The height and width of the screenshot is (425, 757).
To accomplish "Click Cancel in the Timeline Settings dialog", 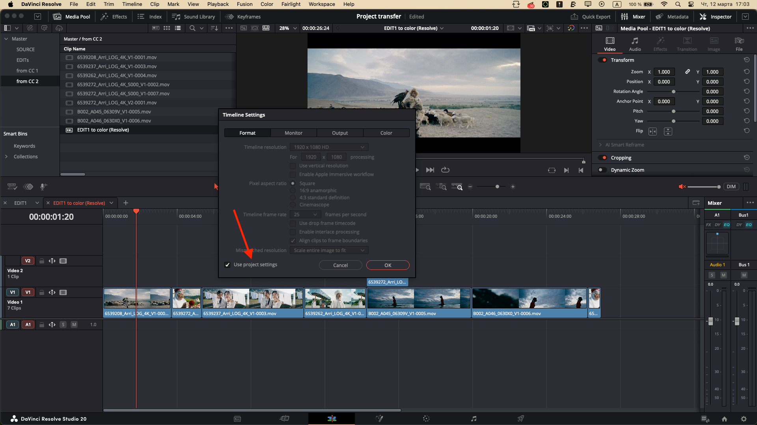I will [340, 265].
